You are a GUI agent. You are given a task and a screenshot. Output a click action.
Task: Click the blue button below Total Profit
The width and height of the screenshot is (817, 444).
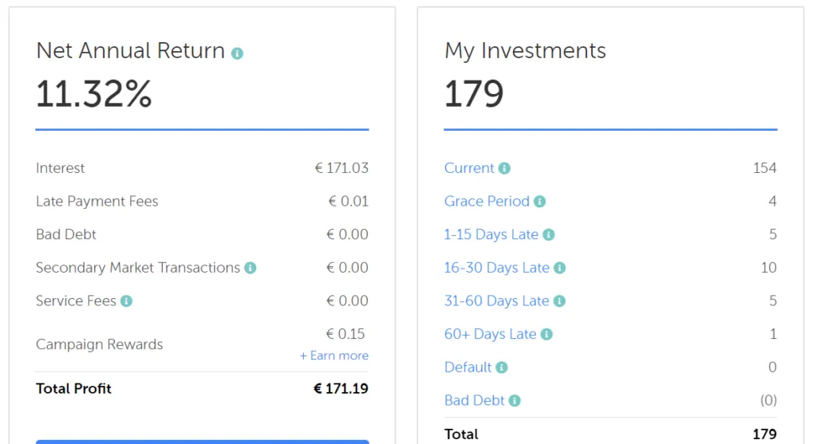(202, 442)
